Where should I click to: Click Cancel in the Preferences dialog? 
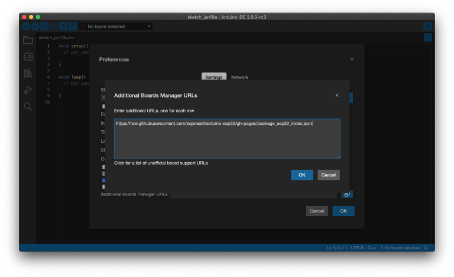click(x=317, y=211)
